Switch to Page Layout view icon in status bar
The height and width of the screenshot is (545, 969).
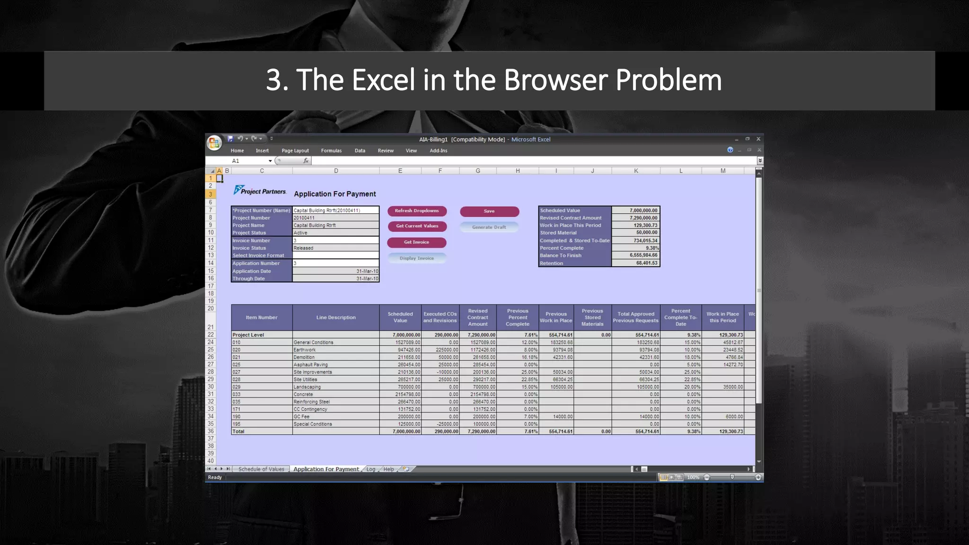point(671,477)
